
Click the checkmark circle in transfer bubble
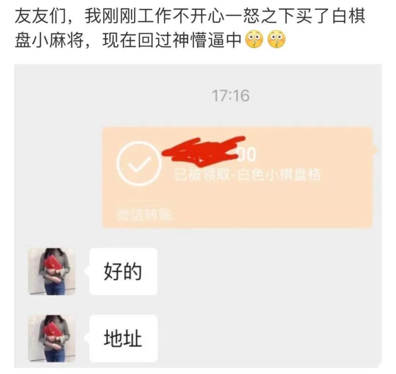click(139, 163)
